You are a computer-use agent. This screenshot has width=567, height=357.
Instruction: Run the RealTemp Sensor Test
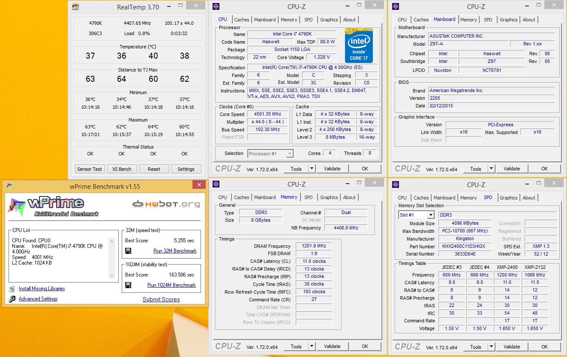90,169
